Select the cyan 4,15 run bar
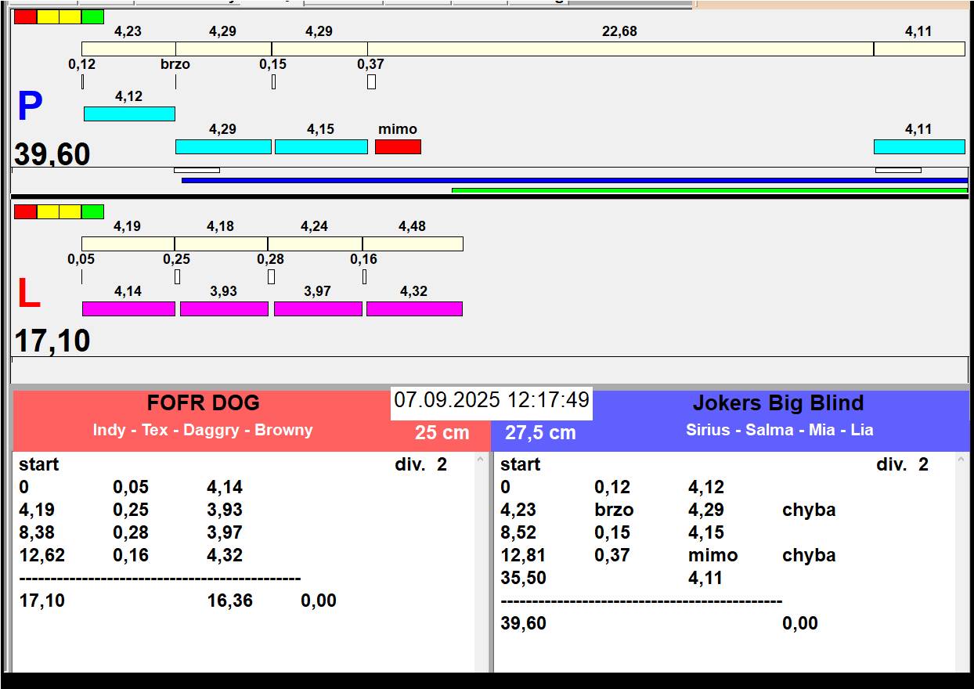Image resolution: width=974 pixels, height=689 pixels. pyautogui.click(x=321, y=146)
